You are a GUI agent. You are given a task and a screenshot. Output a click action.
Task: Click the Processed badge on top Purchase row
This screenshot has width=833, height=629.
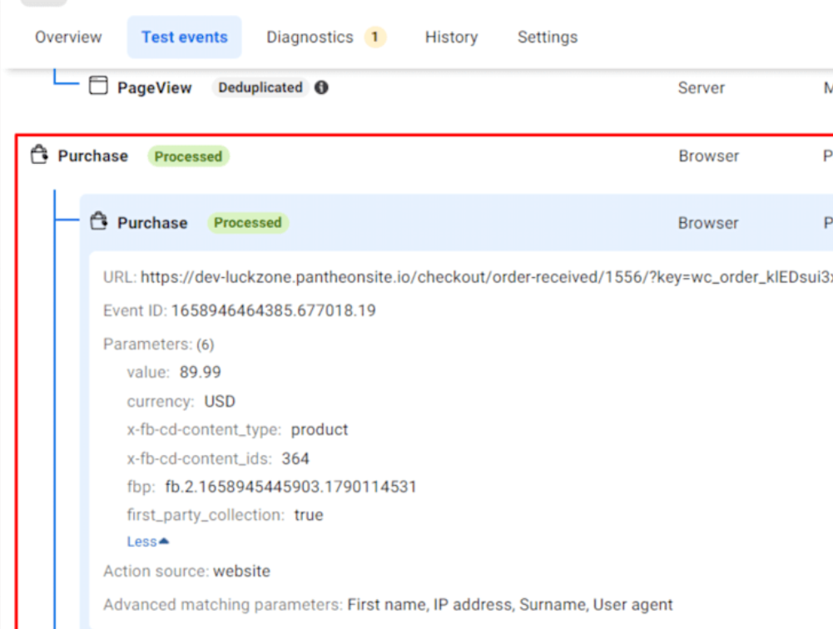188,156
